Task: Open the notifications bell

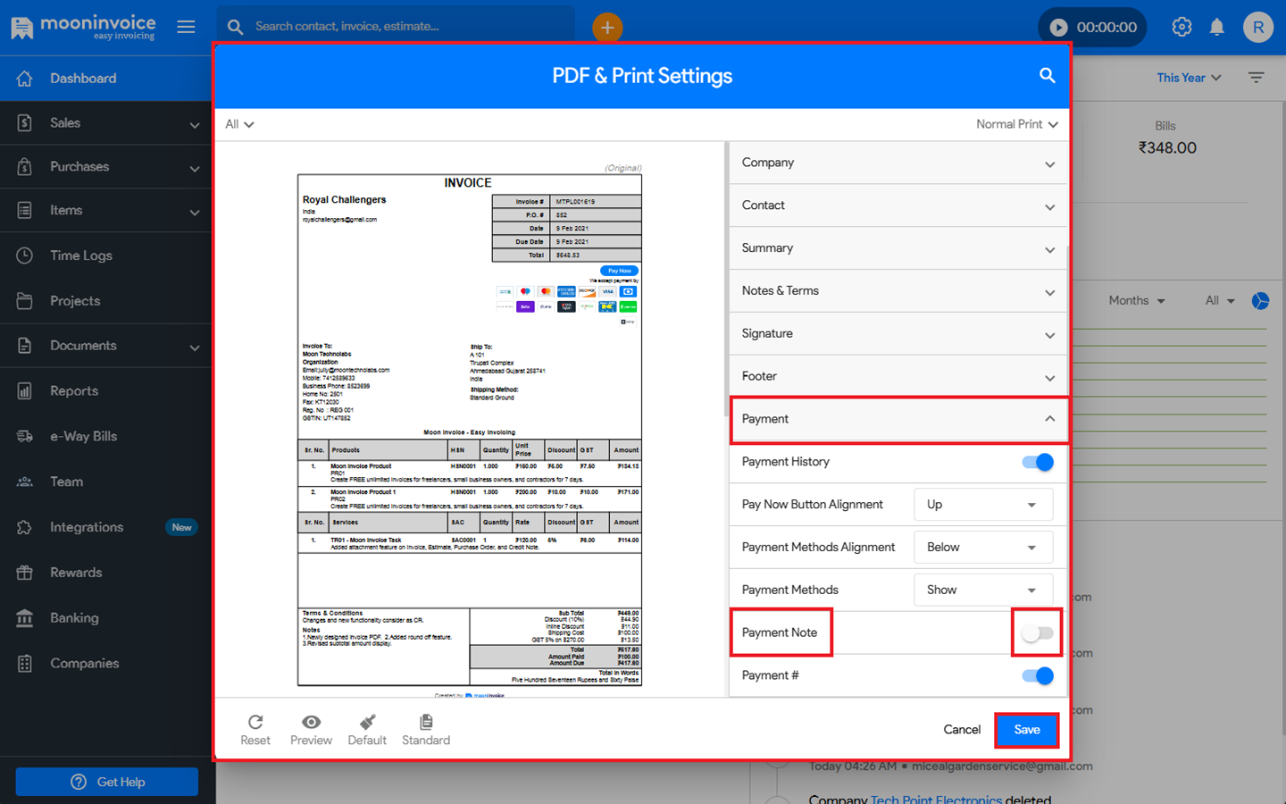Action: pos(1216,27)
